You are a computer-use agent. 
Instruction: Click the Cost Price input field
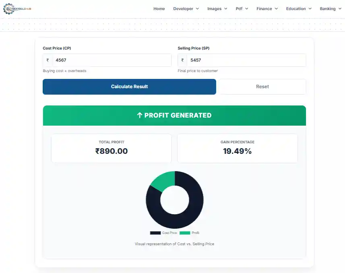pos(112,60)
